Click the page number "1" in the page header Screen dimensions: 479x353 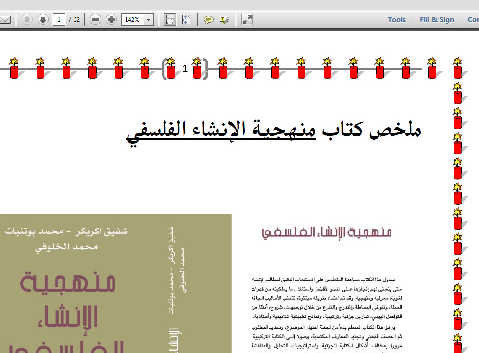(185, 69)
